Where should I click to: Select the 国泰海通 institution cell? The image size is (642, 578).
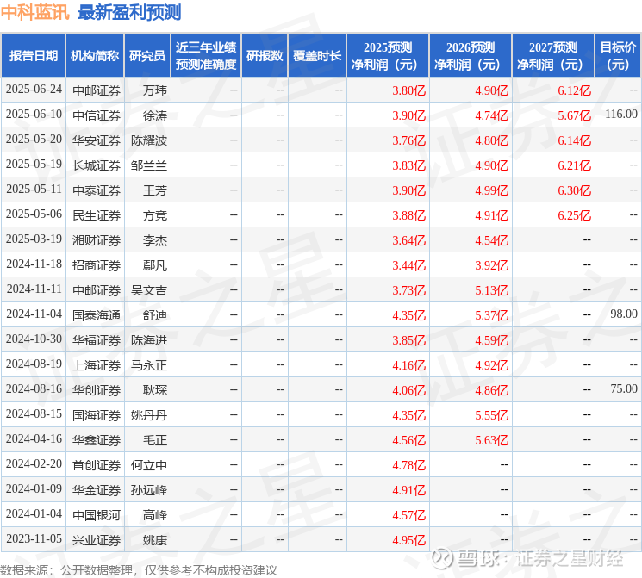tap(97, 314)
